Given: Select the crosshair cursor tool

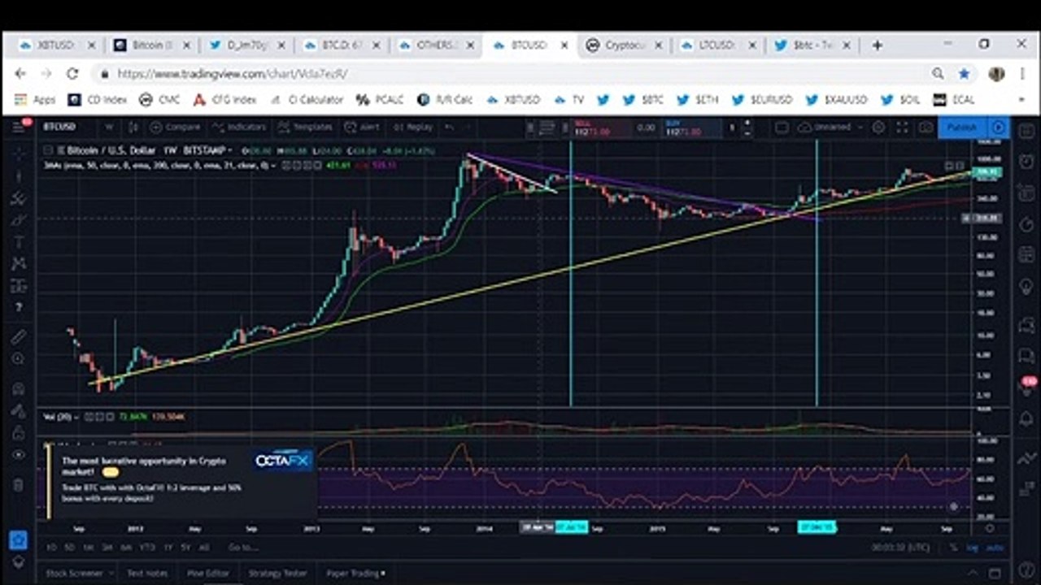Looking at the screenshot, I should pyautogui.click(x=19, y=153).
